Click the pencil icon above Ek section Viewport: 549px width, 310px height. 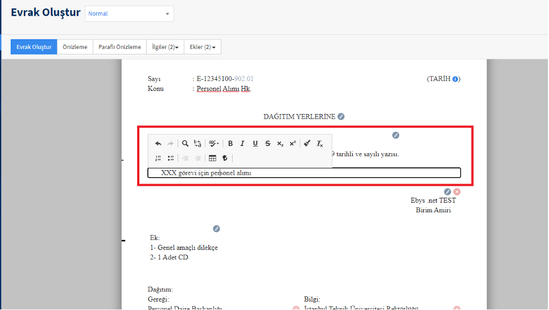click(216, 229)
